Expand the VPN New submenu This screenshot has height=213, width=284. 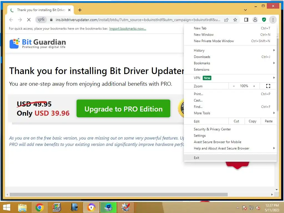pyautogui.click(x=230, y=78)
